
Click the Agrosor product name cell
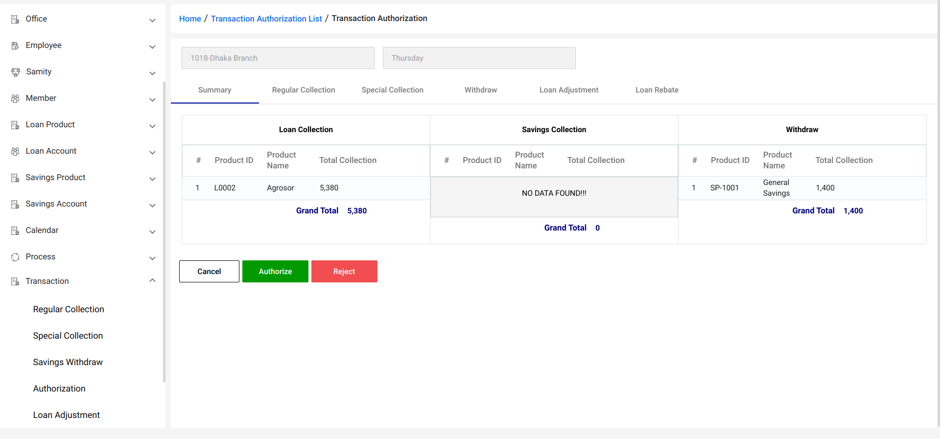pos(281,188)
